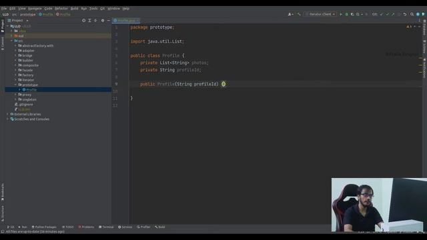Screen dimensions: 427x240
Task: Collapse the LLD project root
Action: pos(8,26)
